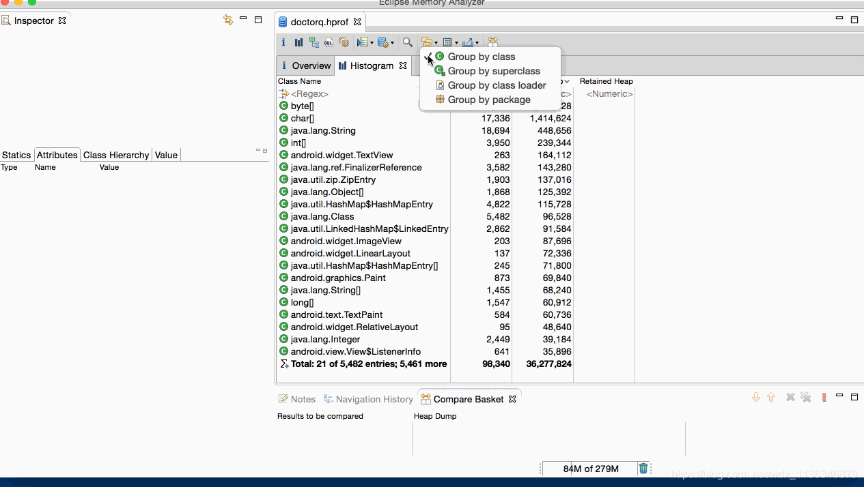
Task: Compare to another heap dump icon
Action: (x=492, y=42)
